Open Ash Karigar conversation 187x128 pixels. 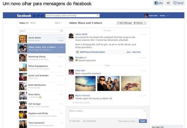click(x=42, y=105)
